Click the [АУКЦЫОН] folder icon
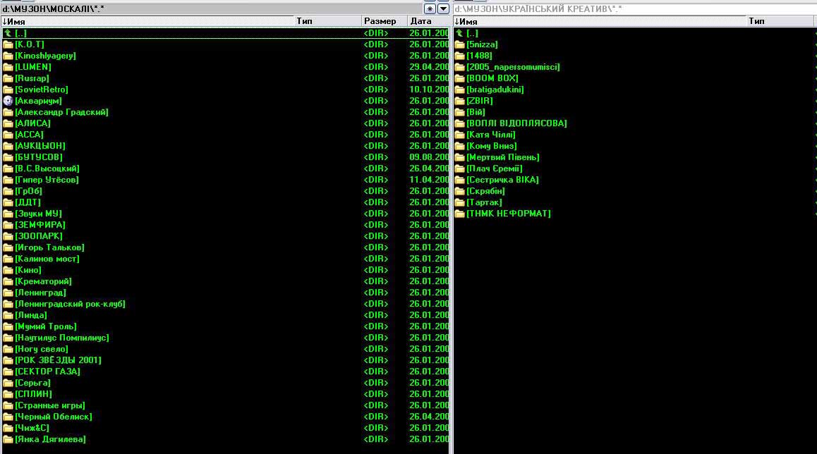Image resolution: width=817 pixels, height=454 pixels. tap(8, 146)
